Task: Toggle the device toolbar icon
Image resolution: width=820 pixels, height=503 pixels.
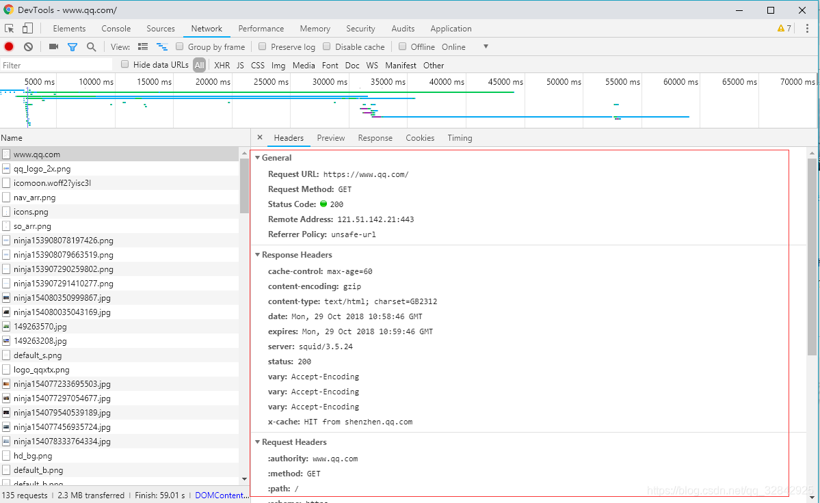Action: tap(27, 29)
